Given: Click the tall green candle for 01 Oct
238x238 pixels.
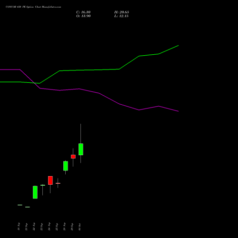Looking at the screenshot, I should (x=81, y=149).
